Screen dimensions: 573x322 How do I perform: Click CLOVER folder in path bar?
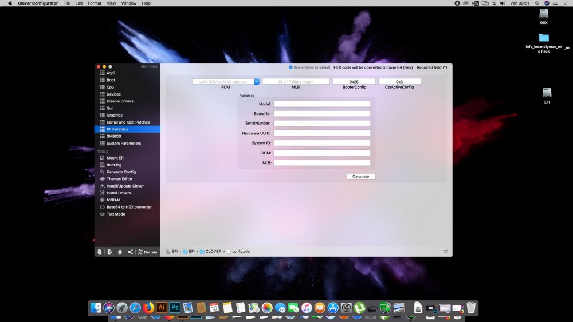211,252
